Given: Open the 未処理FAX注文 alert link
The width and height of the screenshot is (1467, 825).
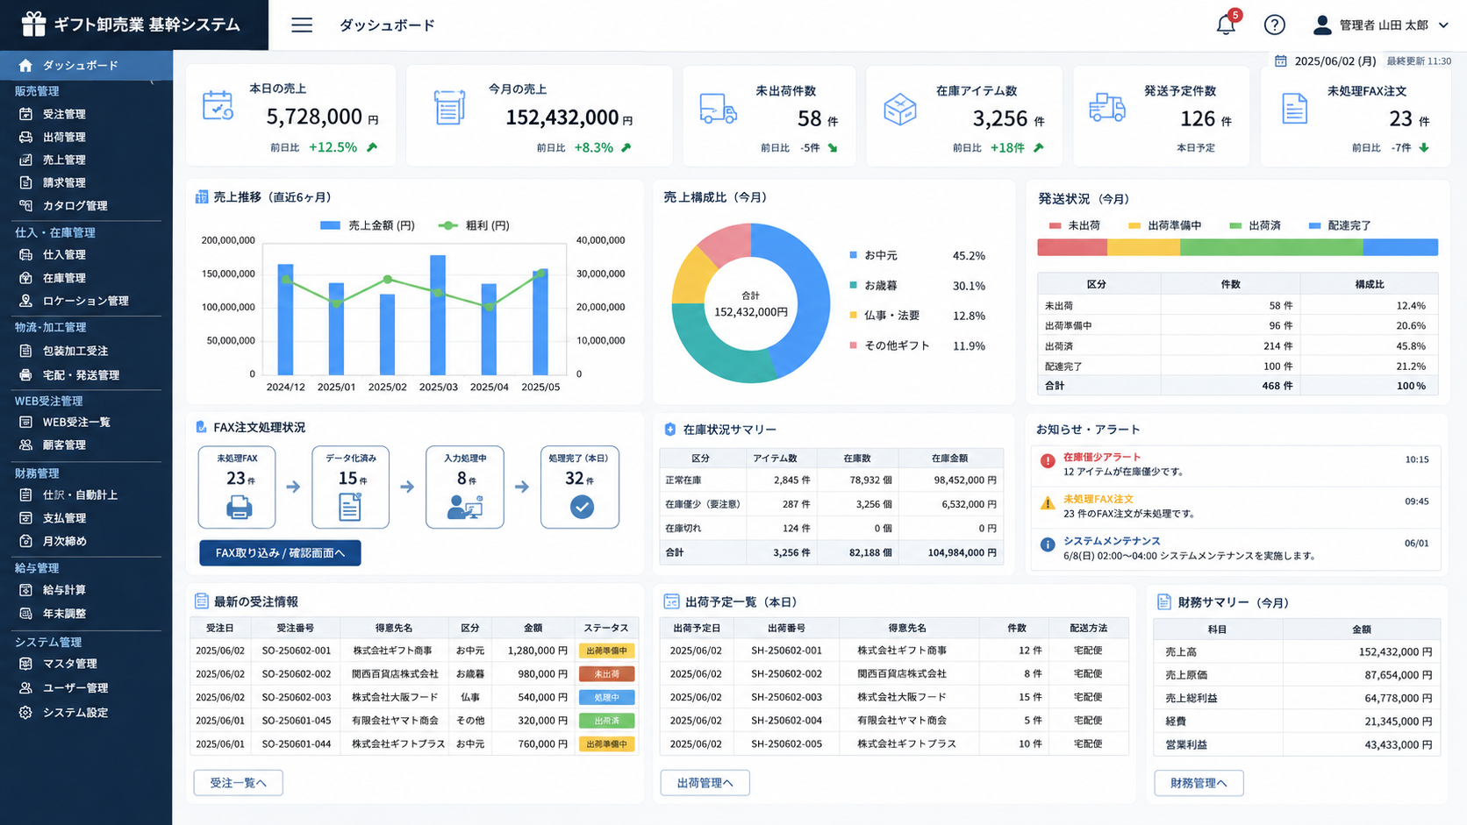Looking at the screenshot, I should [x=1098, y=499].
